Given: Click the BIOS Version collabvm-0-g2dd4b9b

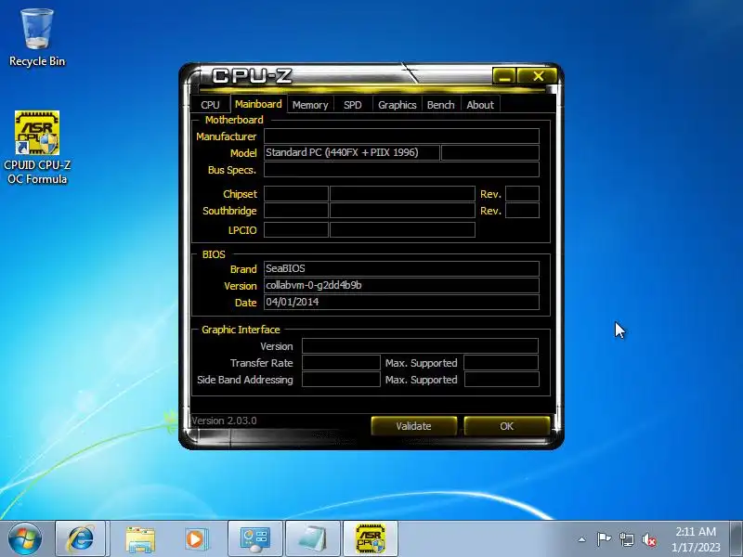Looking at the screenshot, I should tap(401, 285).
